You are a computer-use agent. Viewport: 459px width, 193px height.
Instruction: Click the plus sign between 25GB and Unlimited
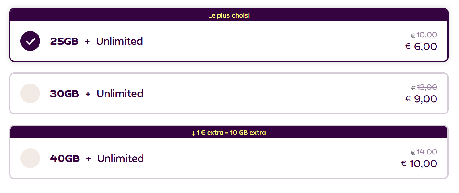pyautogui.click(x=87, y=41)
